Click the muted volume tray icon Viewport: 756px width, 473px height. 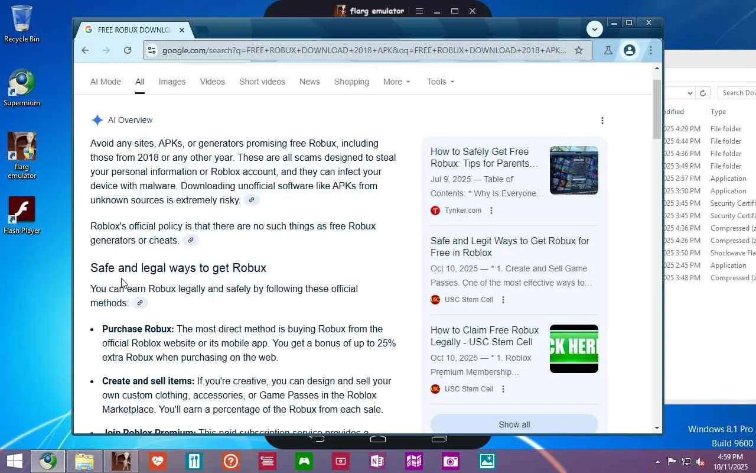(x=700, y=462)
